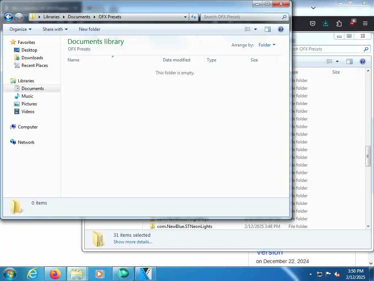Show hidden system tray icons
Viewport: 374px width, 281px height.
[310, 274]
